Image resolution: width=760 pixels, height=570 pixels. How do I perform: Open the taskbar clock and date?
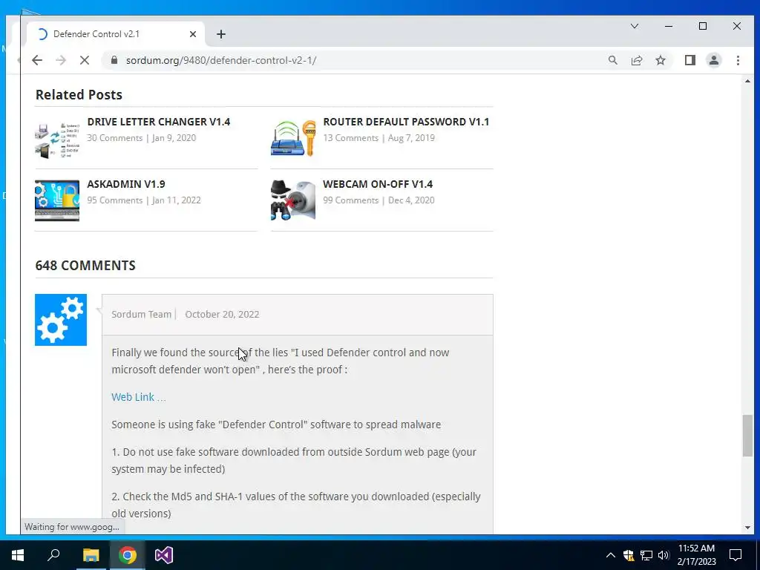click(x=696, y=555)
